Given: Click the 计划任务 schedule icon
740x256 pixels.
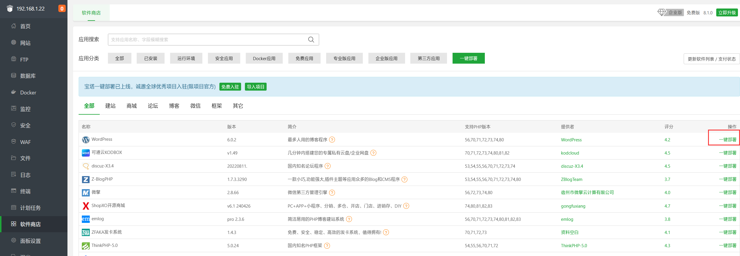Looking at the screenshot, I should pyautogui.click(x=13, y=207).
